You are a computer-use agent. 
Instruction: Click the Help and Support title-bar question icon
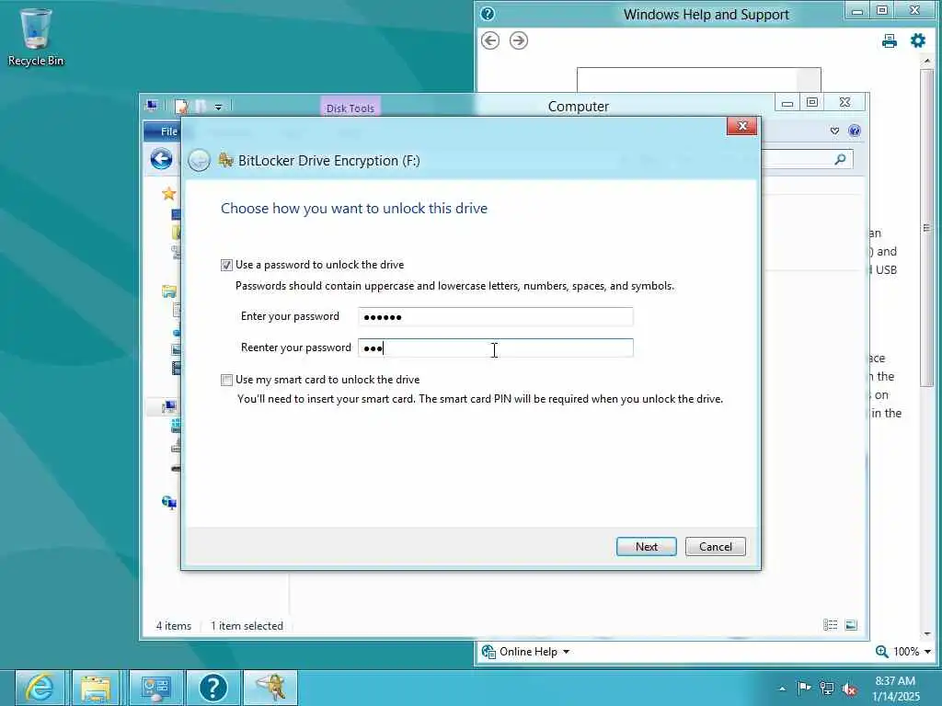tap(488, 14)
